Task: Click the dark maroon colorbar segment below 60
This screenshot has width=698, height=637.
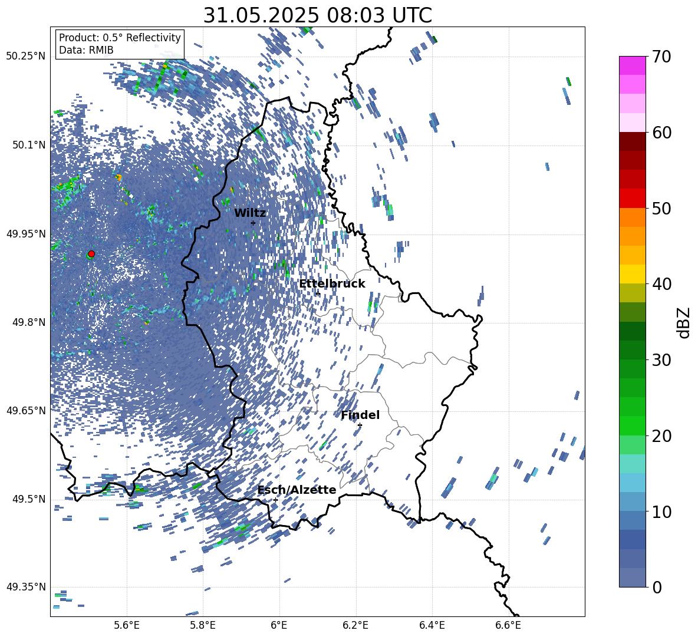Action: 633,141
